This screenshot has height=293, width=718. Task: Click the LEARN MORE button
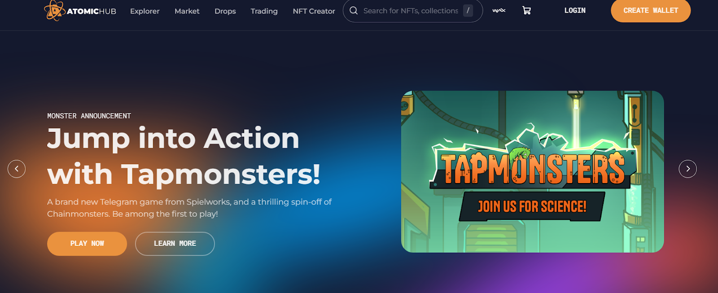coord(175,244)
